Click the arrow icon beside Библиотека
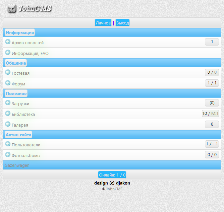224x212 pixels. tap(8, 113)
